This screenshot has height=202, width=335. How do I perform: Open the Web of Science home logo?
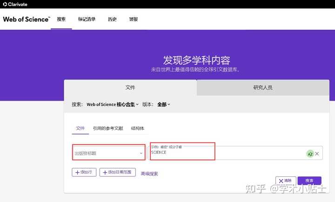coord(27,19)
